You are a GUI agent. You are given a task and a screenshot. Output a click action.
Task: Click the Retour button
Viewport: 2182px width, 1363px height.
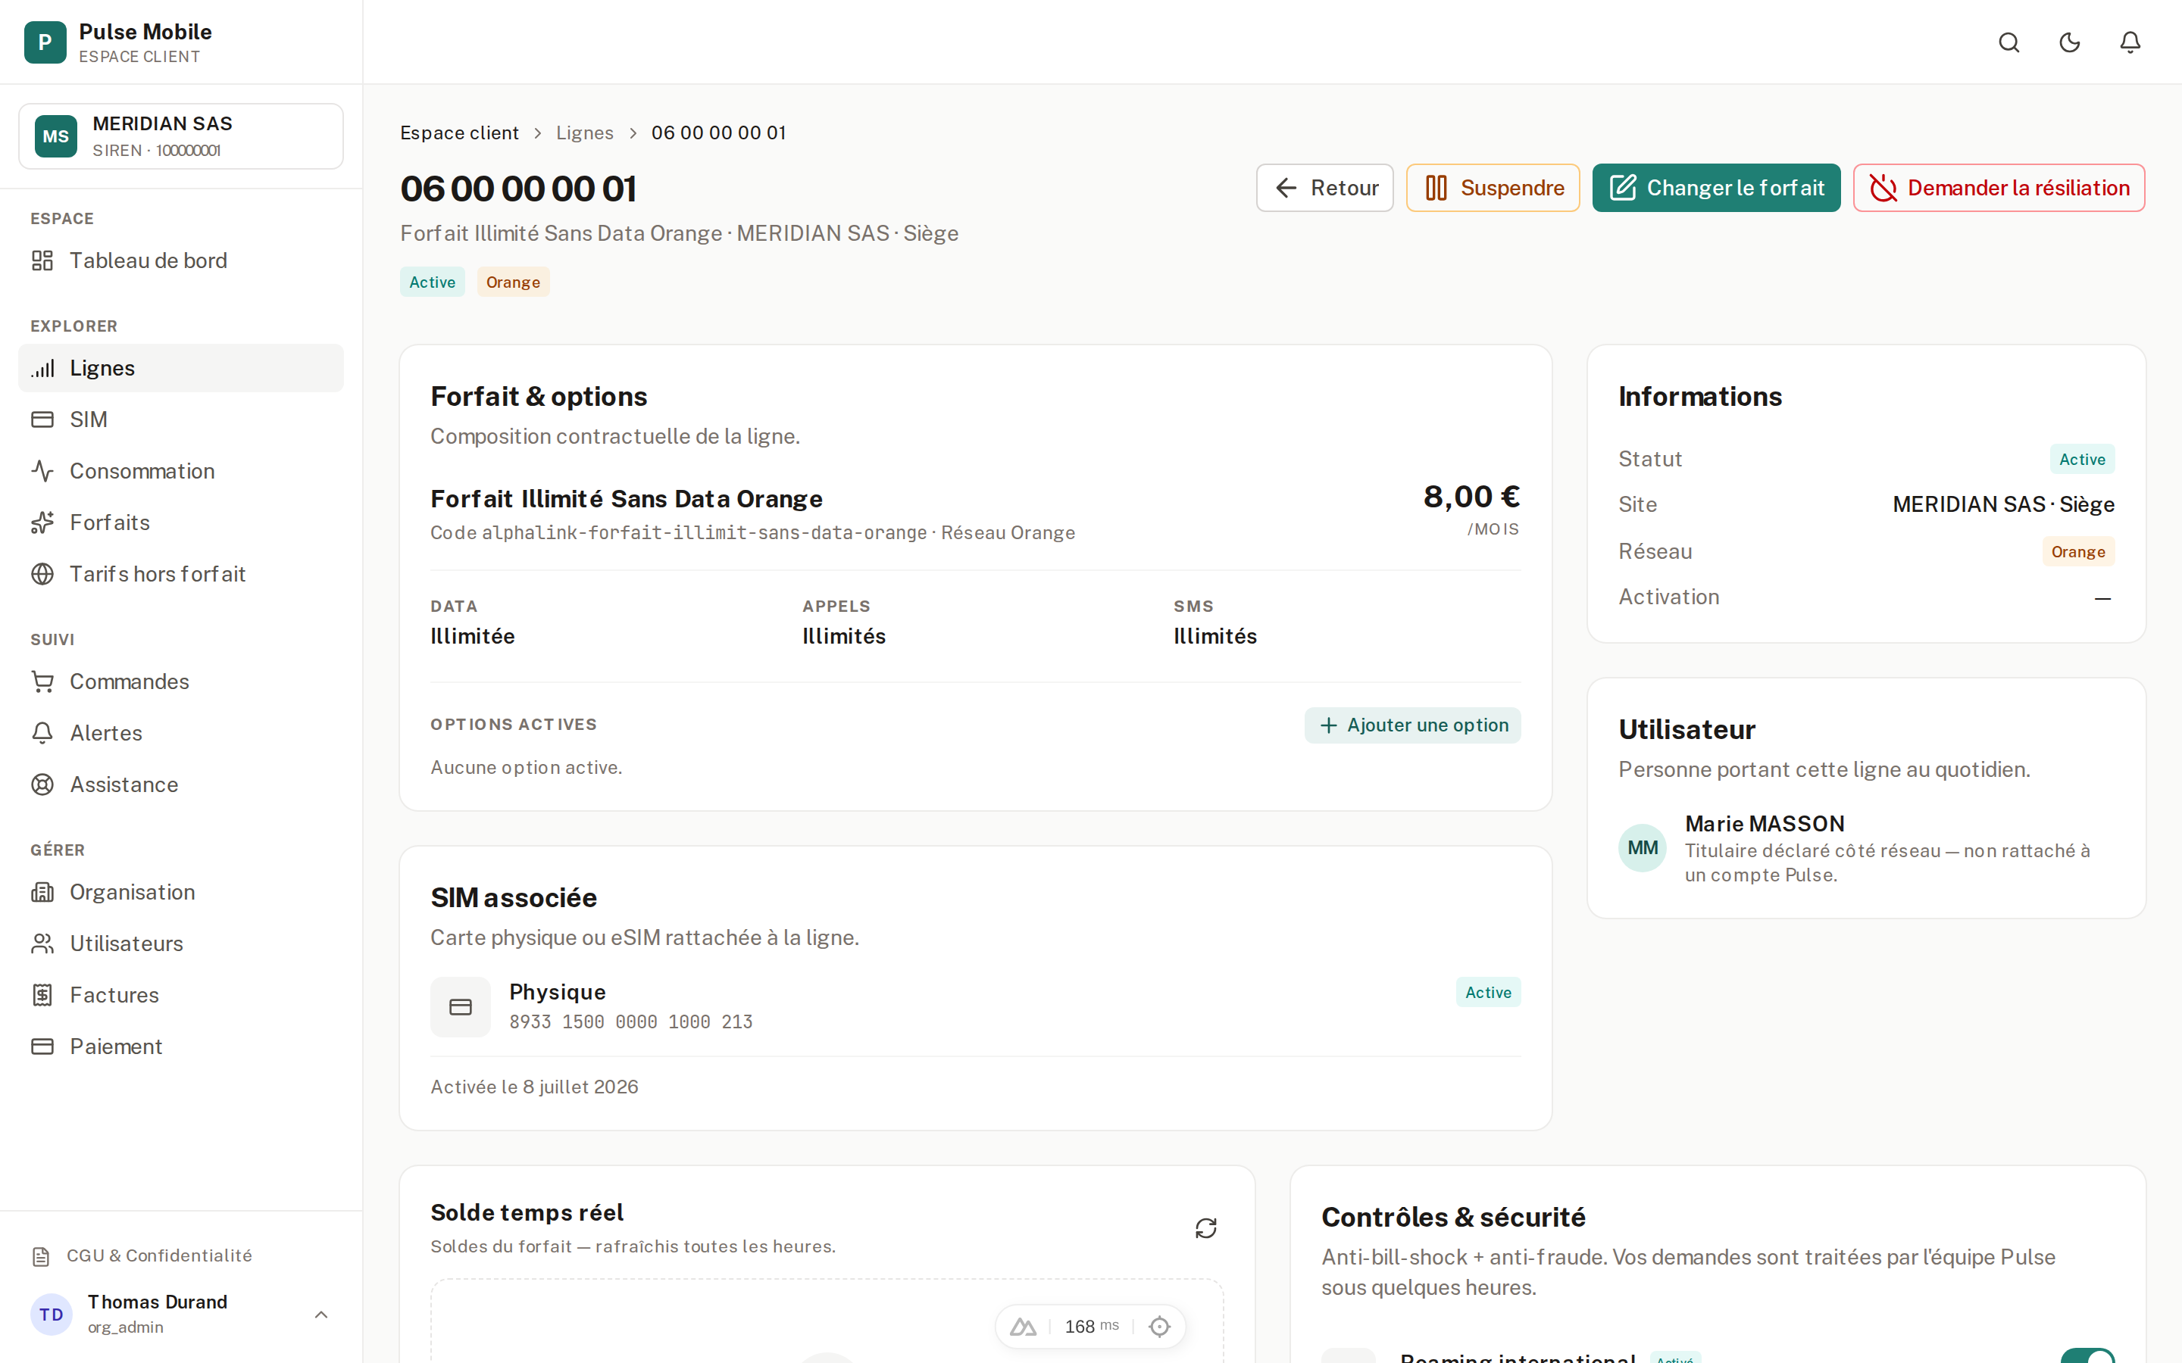point(1324,188)
